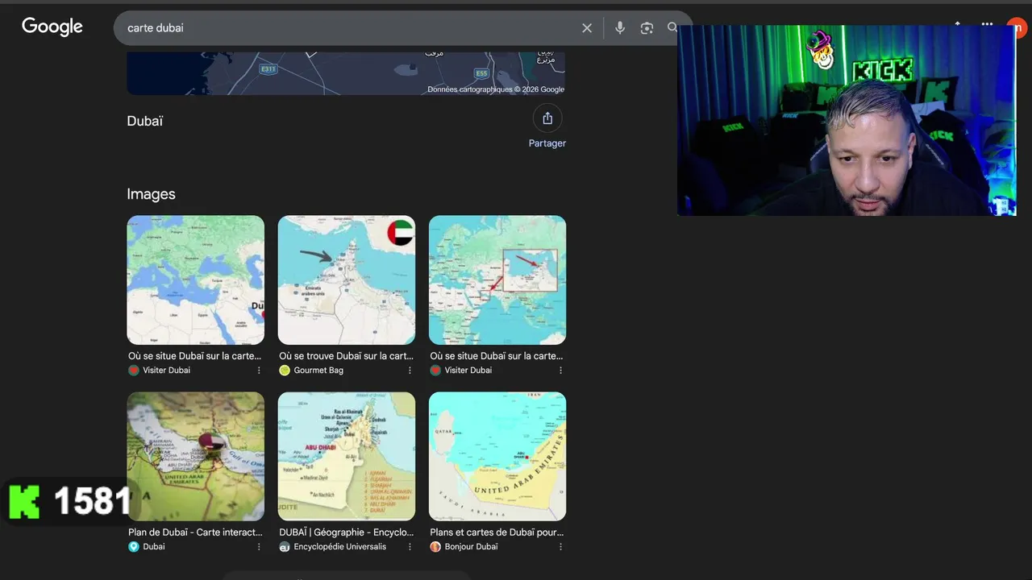The width and height of the screenshot is (1032, 580).
Task: Open Google Lens image search icon
Action: coord(647,28)
